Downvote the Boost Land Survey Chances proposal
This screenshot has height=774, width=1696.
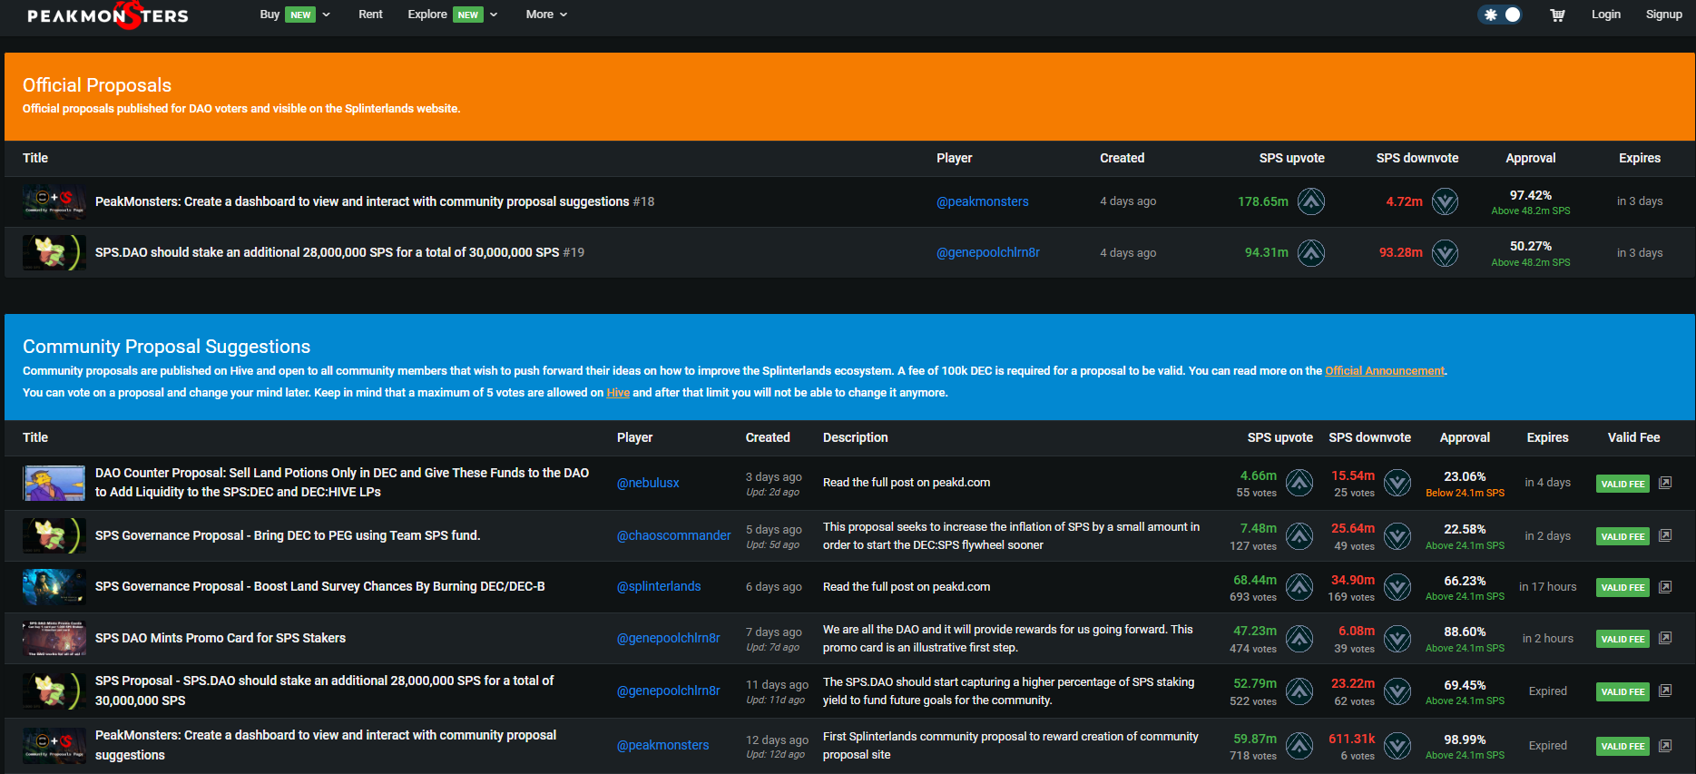[x=1397, y=587]
